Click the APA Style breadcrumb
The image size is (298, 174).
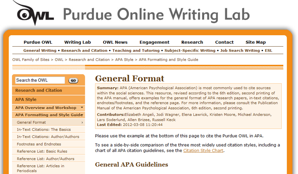[124, 60]
